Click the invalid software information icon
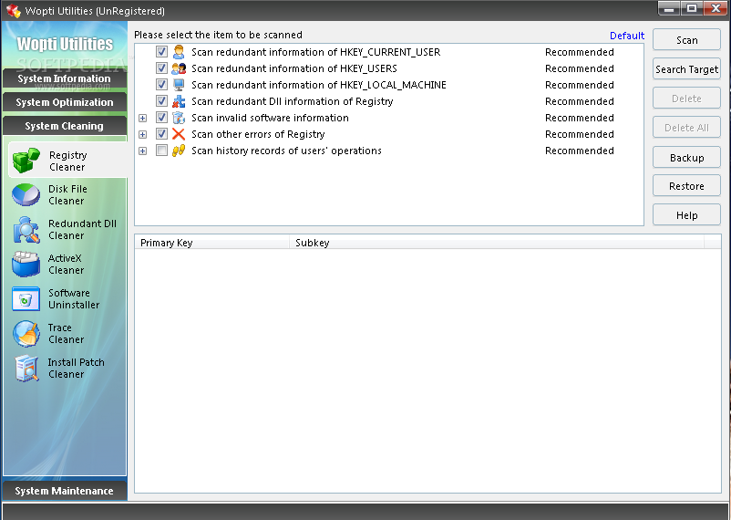This screenshot has width=731, height=520. pos(179,118)
